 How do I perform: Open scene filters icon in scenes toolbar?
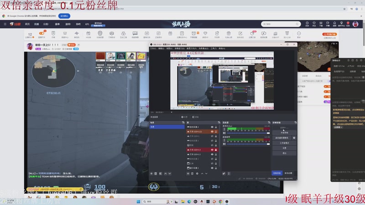[161, 174]
